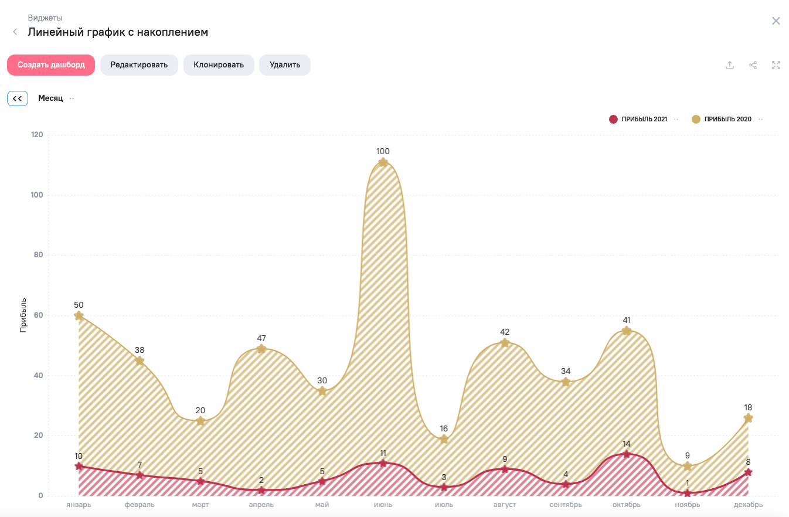Click the Виджеты breadcrumb link
Viewport: 789px width, 517px height.
point(45,18)
